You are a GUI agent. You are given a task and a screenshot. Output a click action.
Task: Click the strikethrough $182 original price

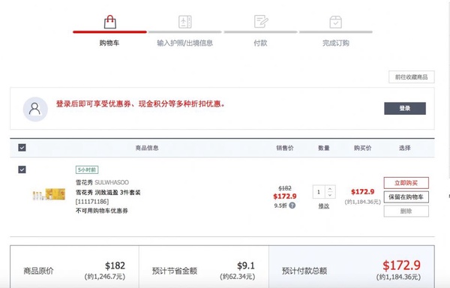pos(285,188)
